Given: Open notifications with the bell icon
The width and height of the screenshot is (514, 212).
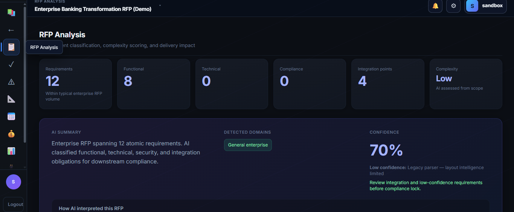Looking at the screenshot, I should tap(435, 6).
